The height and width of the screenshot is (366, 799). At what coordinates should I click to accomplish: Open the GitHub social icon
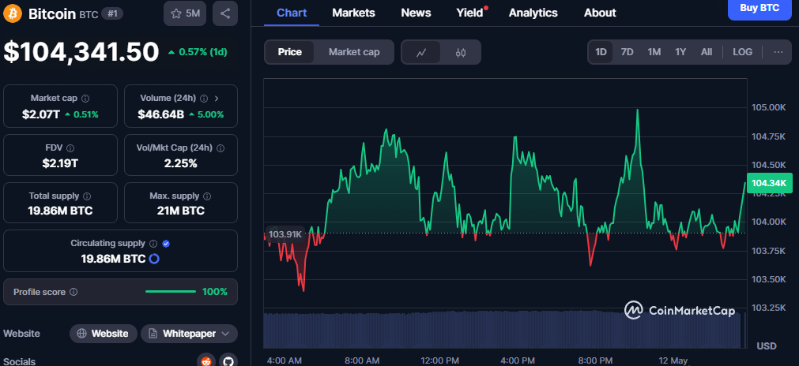228,361
